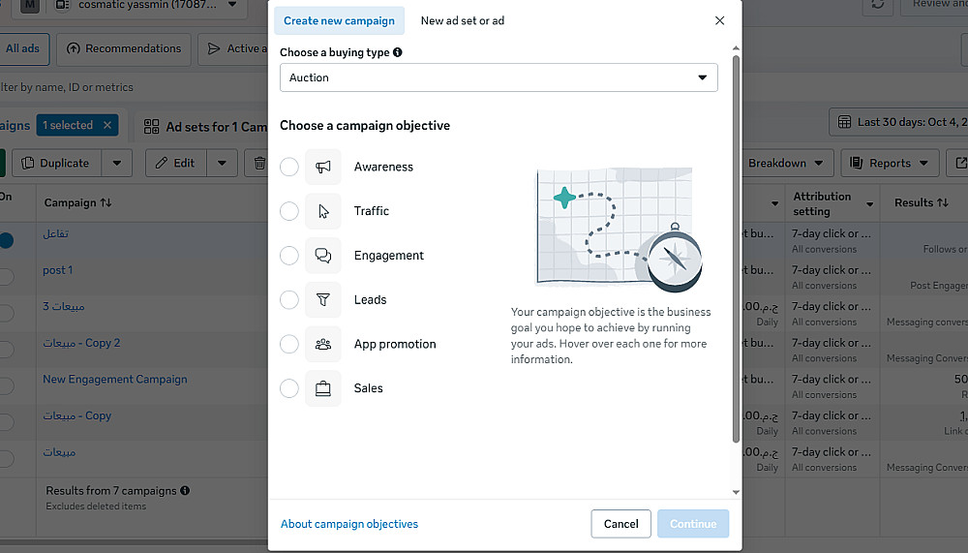Viewport: 968px width, 553px height.
Task: Close the create campaign dialog
Action: pos(719,20)
